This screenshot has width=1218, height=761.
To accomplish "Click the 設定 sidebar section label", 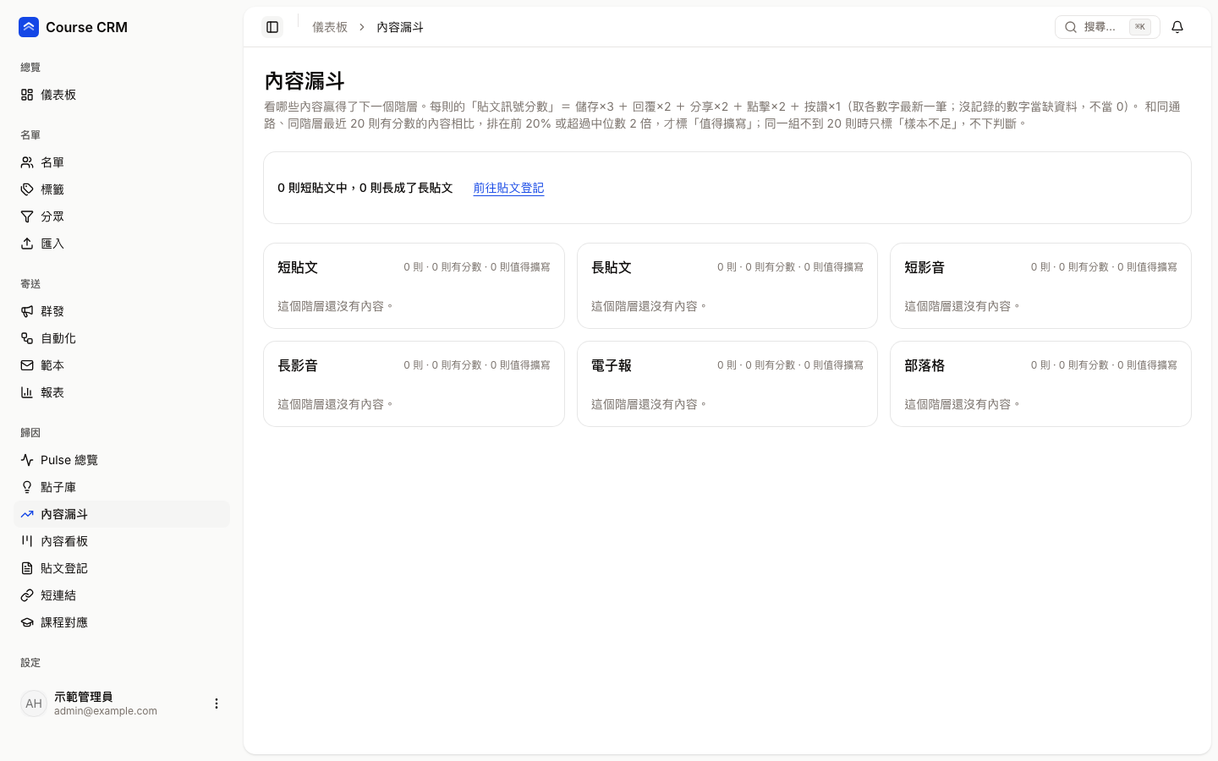I will (x=30, y=663).
